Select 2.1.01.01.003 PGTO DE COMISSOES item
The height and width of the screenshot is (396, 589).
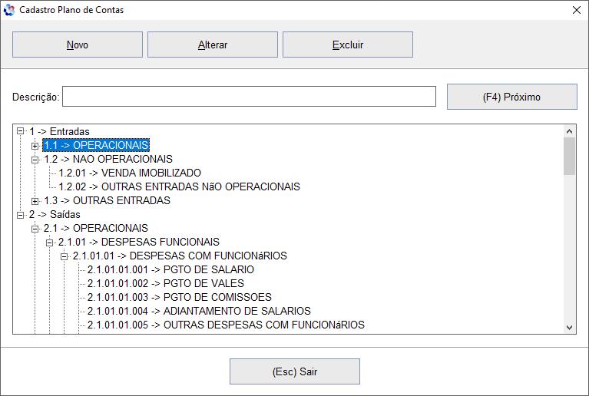tap(179, 297)
